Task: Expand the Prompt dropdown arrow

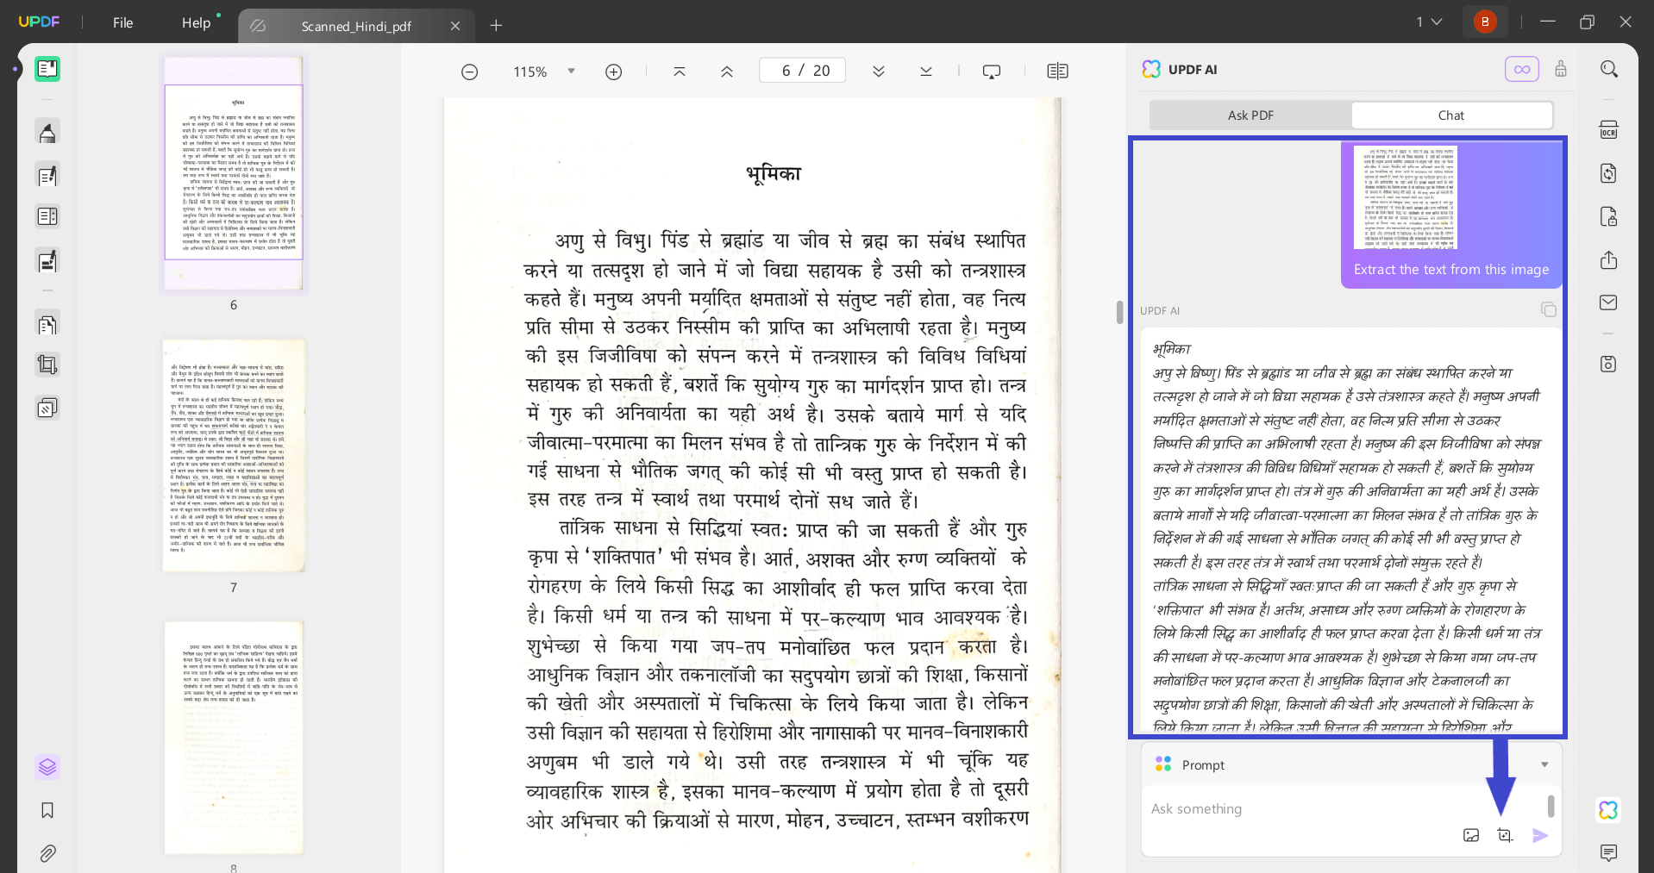Action: (1544, 764)
